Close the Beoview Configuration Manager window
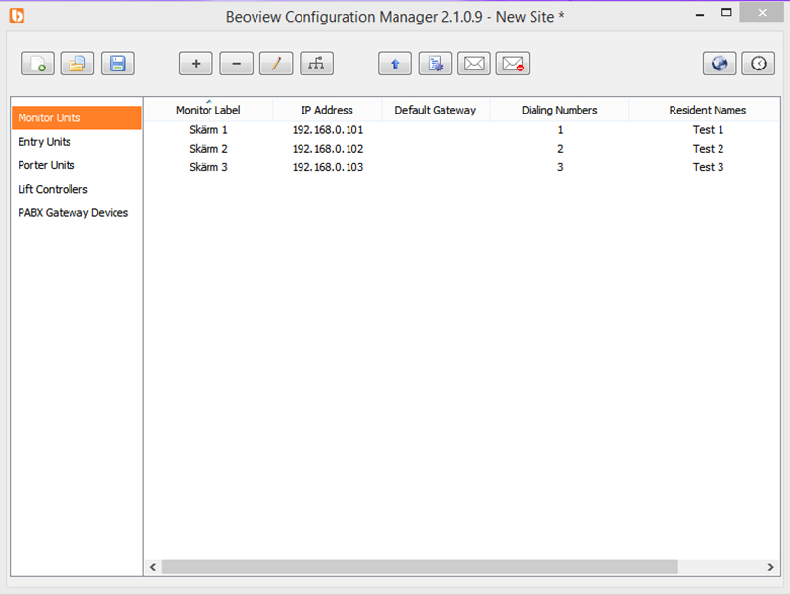Image resolution: width=790 pixels, height=595 pixels. [762, 12]
